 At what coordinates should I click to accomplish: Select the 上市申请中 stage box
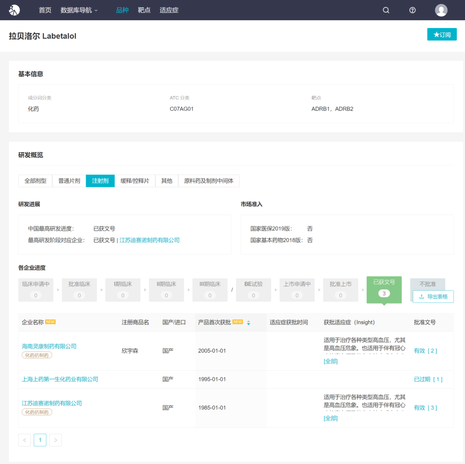tap(297, 290)
